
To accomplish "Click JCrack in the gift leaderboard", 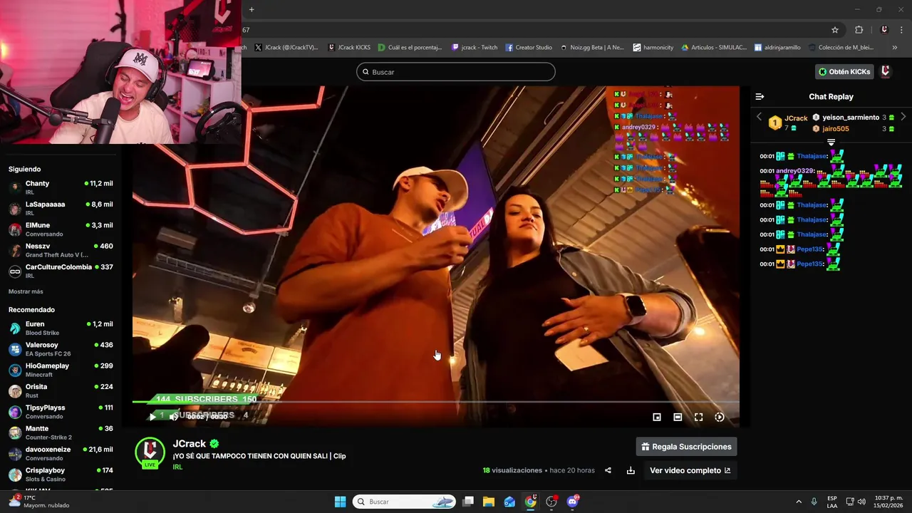I will coord(796,118).
